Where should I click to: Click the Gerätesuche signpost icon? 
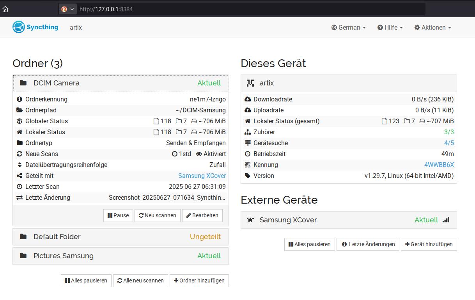248,143
